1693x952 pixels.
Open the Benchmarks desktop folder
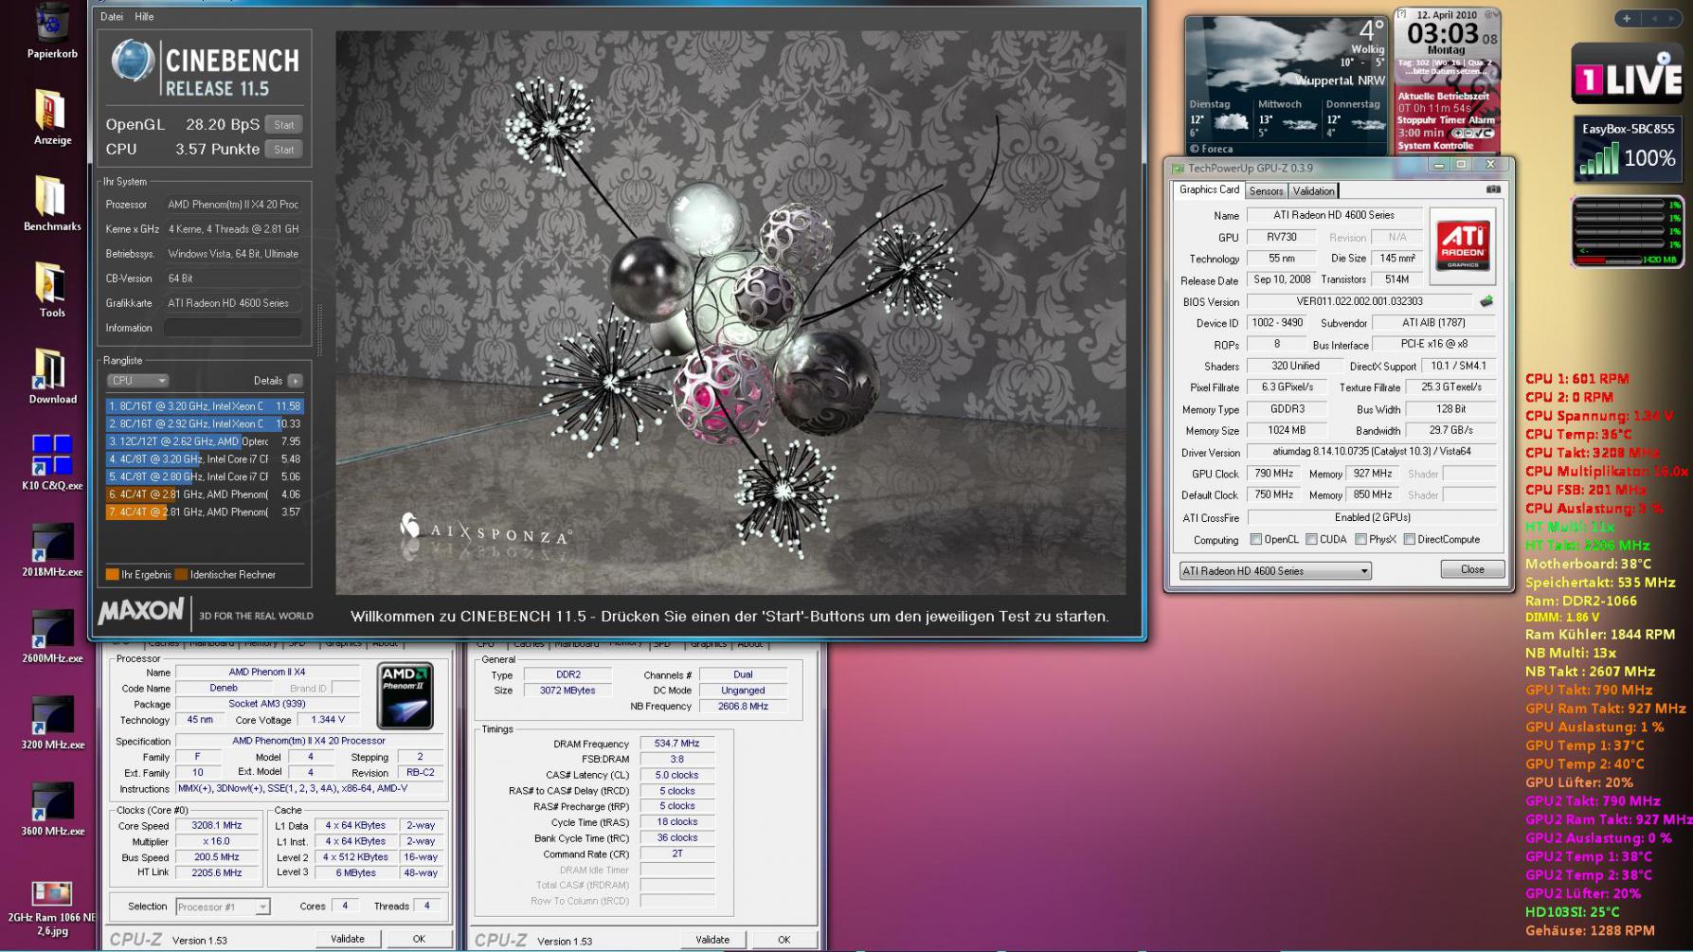click(x=51, y=196)
